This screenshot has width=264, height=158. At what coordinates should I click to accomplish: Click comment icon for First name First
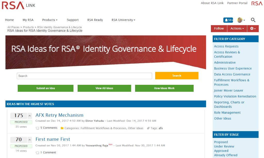click(x=37, y=153)
